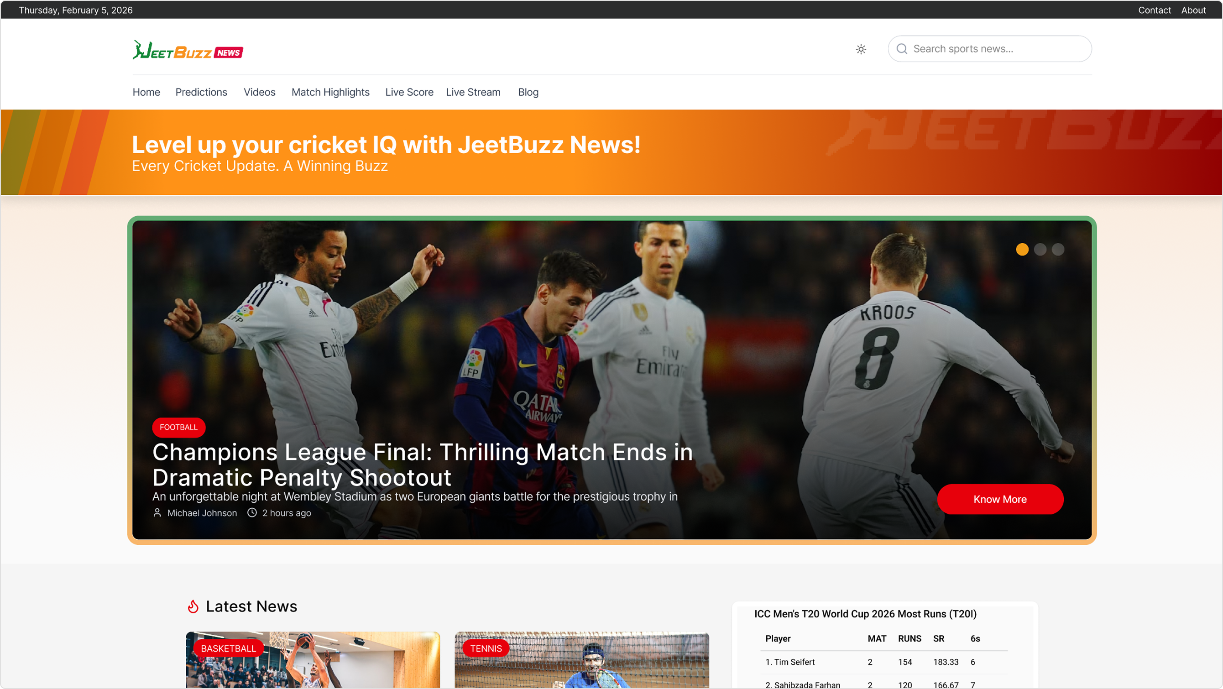Open the Predictions section
The height and width of the screenshot is (689, 1223).
tap(201, 92)
